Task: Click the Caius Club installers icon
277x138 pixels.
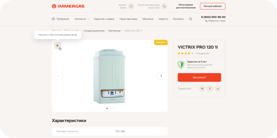Action: pos(164,6)
